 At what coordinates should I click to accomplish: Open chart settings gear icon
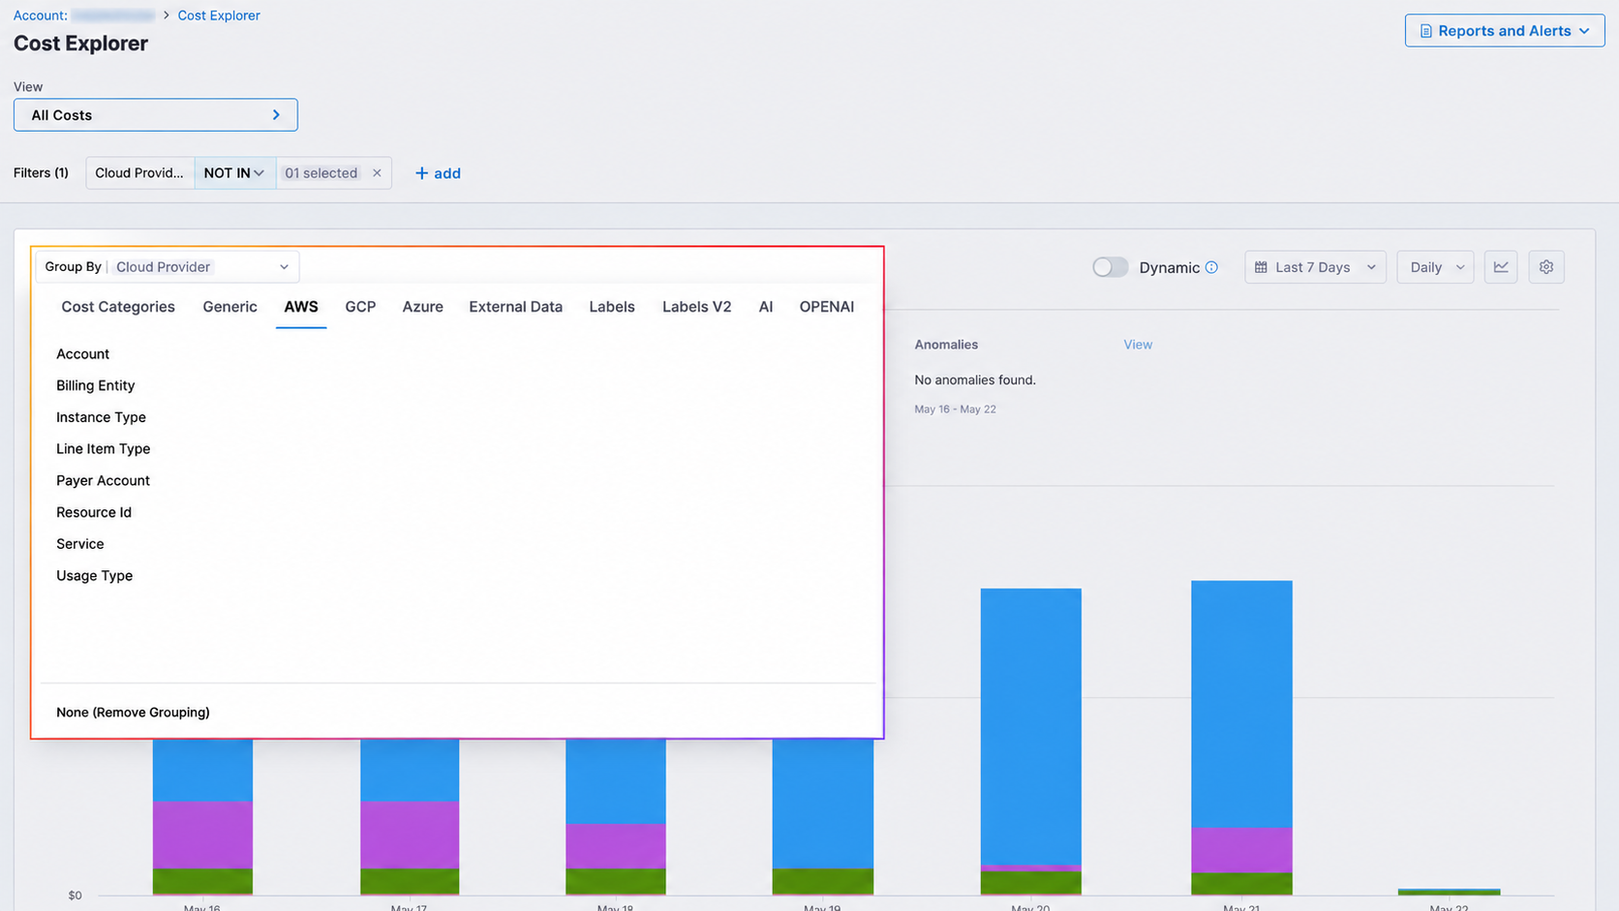(x=1546, y=267)
